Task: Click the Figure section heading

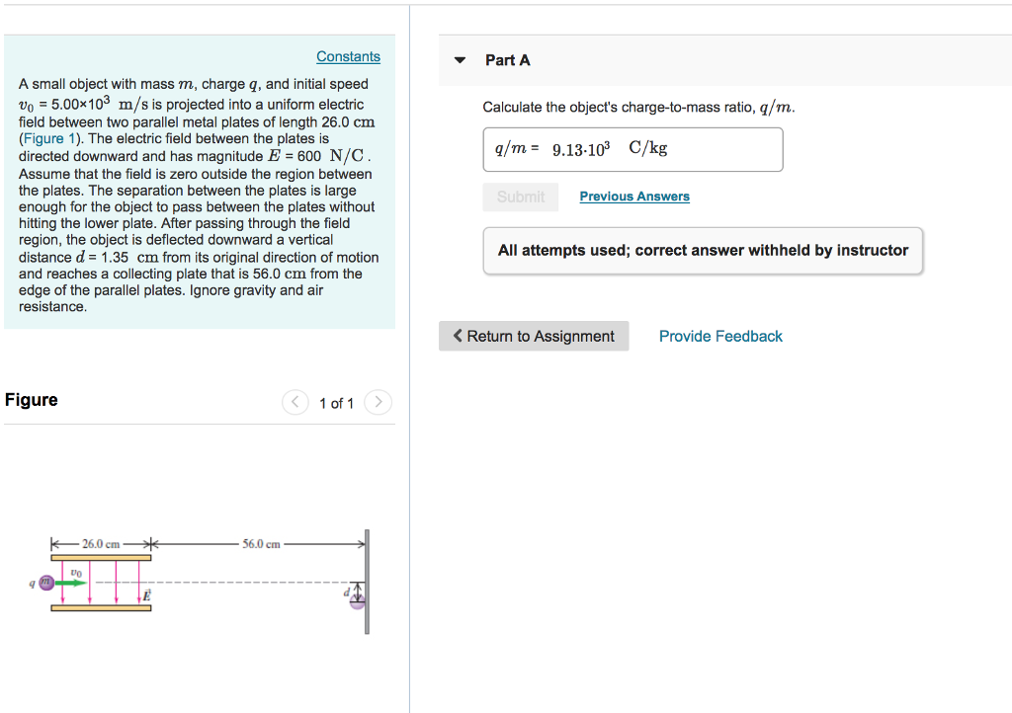Action: click(32, 400)
